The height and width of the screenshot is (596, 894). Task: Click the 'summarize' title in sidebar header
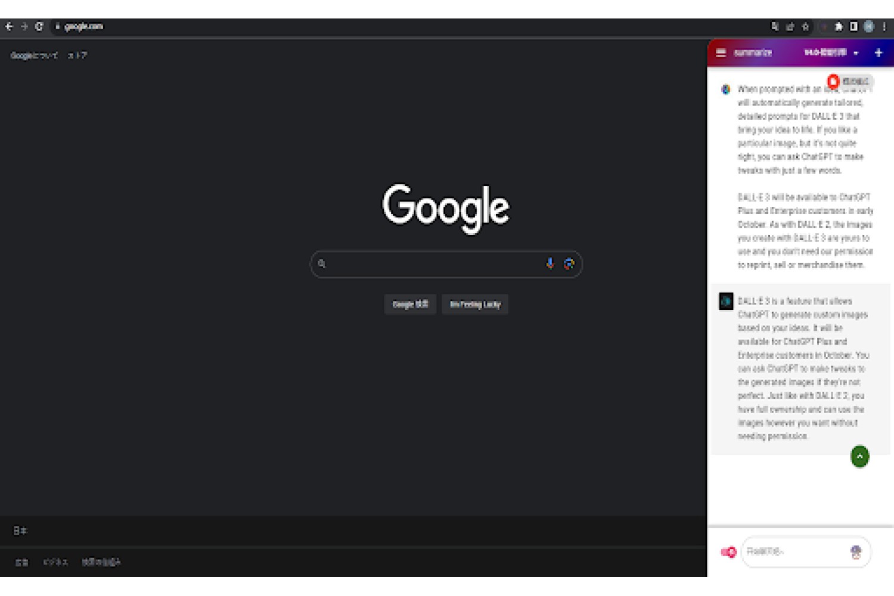pos(753,52)
